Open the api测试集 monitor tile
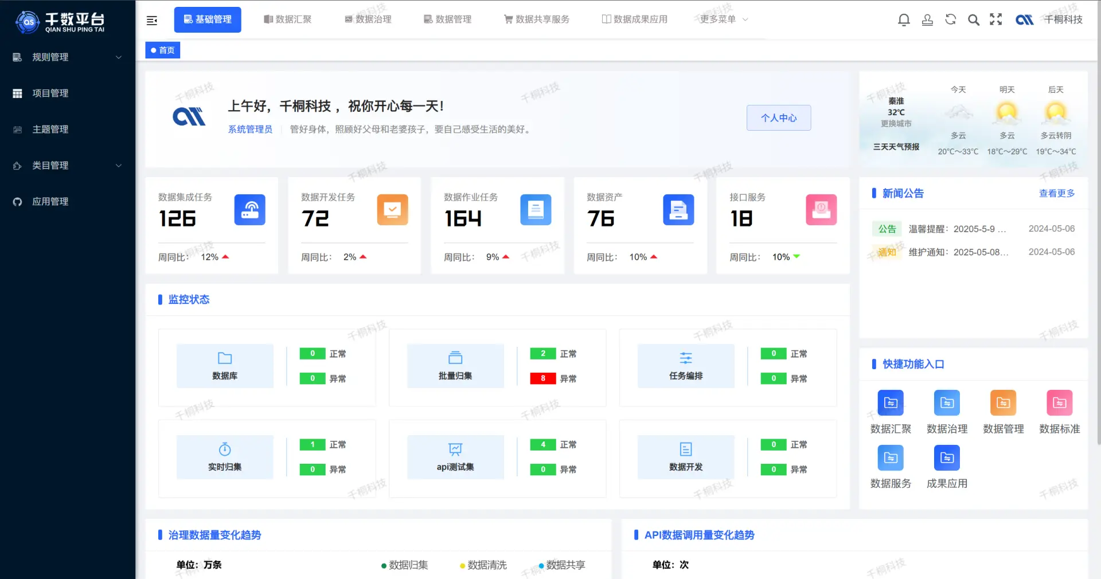 (x=455, y=457)
